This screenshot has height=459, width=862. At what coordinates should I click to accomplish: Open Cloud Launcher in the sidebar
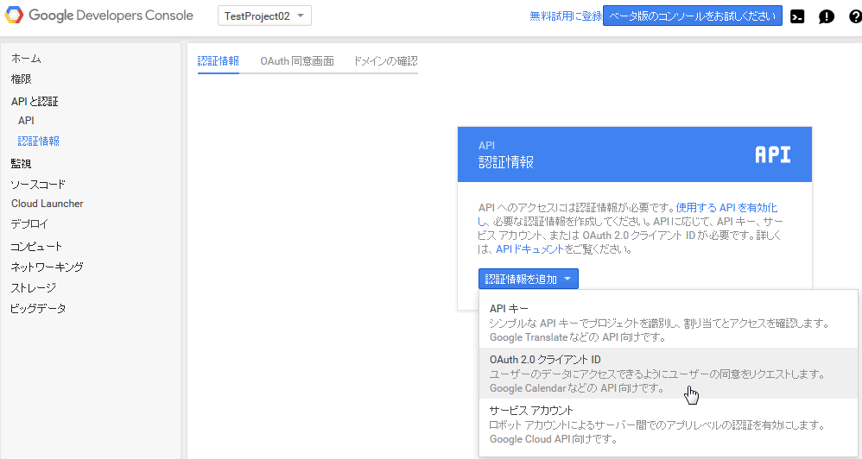click(x=48, y=204)
